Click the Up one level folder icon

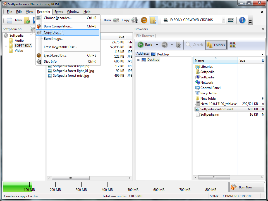coord(178,45)
